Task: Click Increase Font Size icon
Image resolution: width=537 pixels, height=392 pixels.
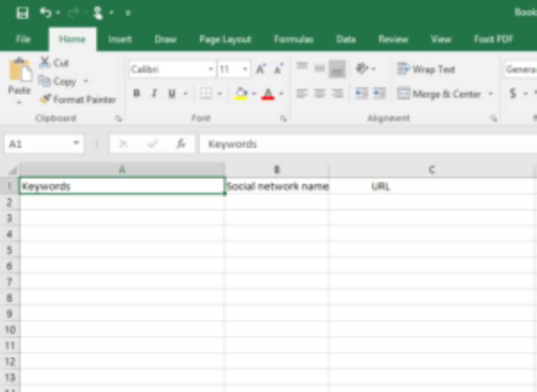Action: point(261,69)
